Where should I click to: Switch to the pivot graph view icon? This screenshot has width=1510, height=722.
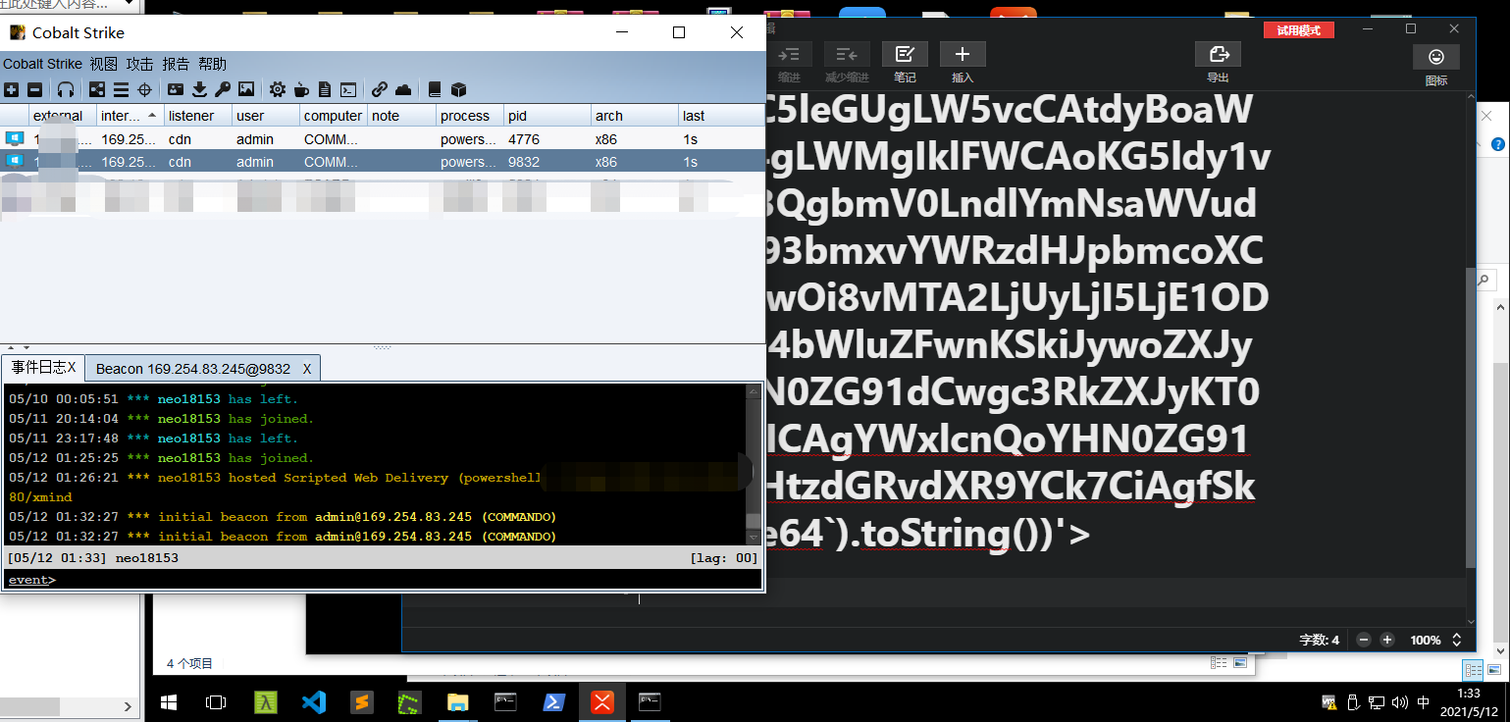[97, 89]
